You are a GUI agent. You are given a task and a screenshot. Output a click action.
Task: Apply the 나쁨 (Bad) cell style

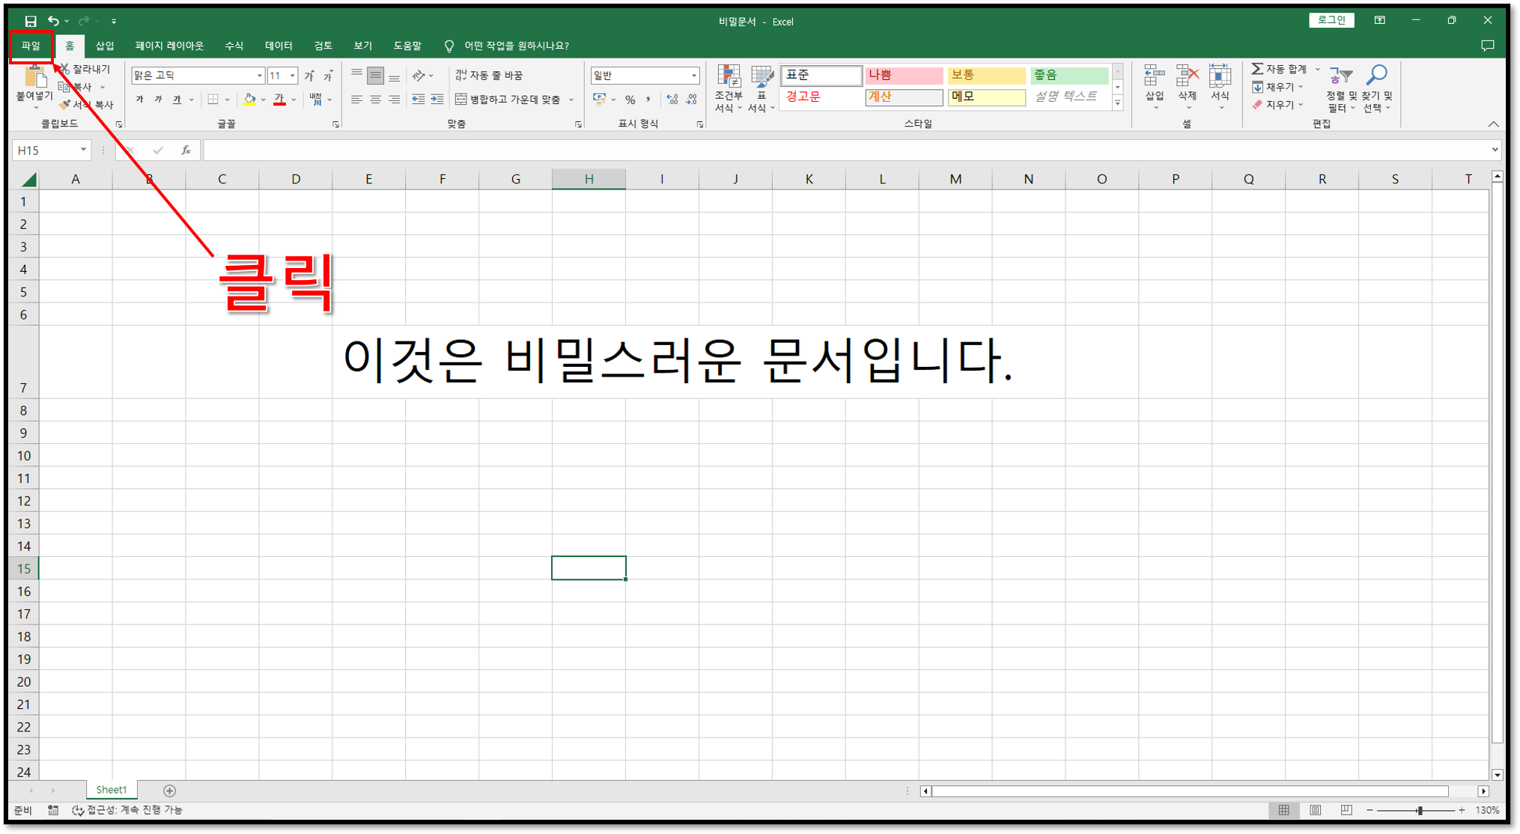tap(903, 75)
